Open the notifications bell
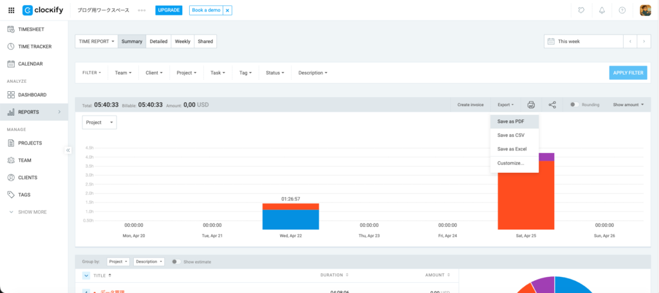 click(602, 10)
